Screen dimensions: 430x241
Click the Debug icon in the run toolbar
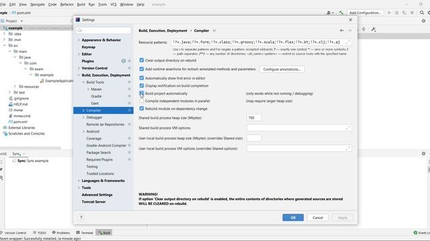pyautogui.click(x=396, y=13)
